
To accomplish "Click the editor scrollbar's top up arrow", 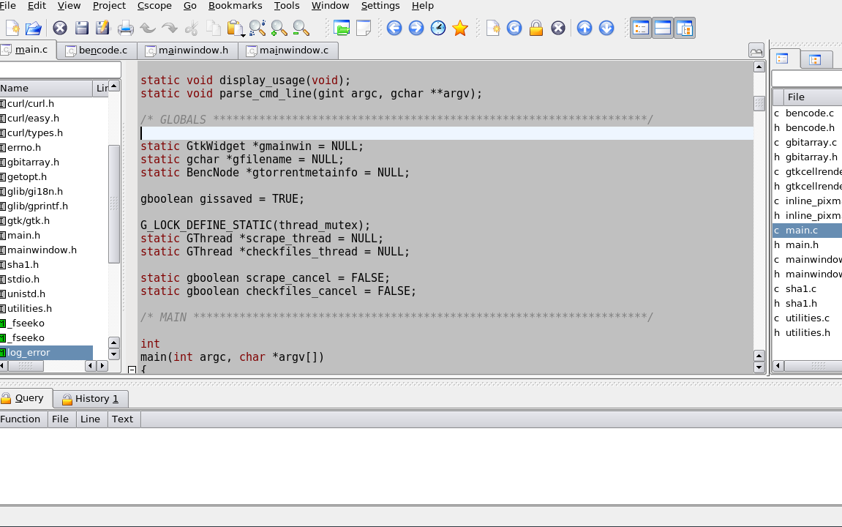I will point(759,67).
